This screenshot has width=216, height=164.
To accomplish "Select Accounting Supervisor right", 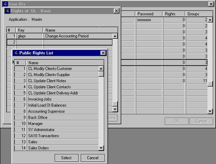I will pos(56,111).
